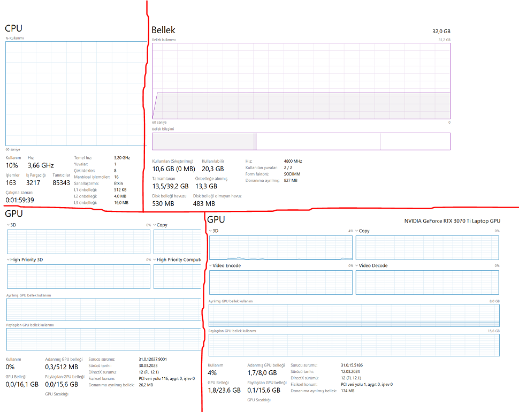Click the memory Donanıma ayrılmış value 827 MB
This screenshot has height=412, width=519.
pos(291,180)
